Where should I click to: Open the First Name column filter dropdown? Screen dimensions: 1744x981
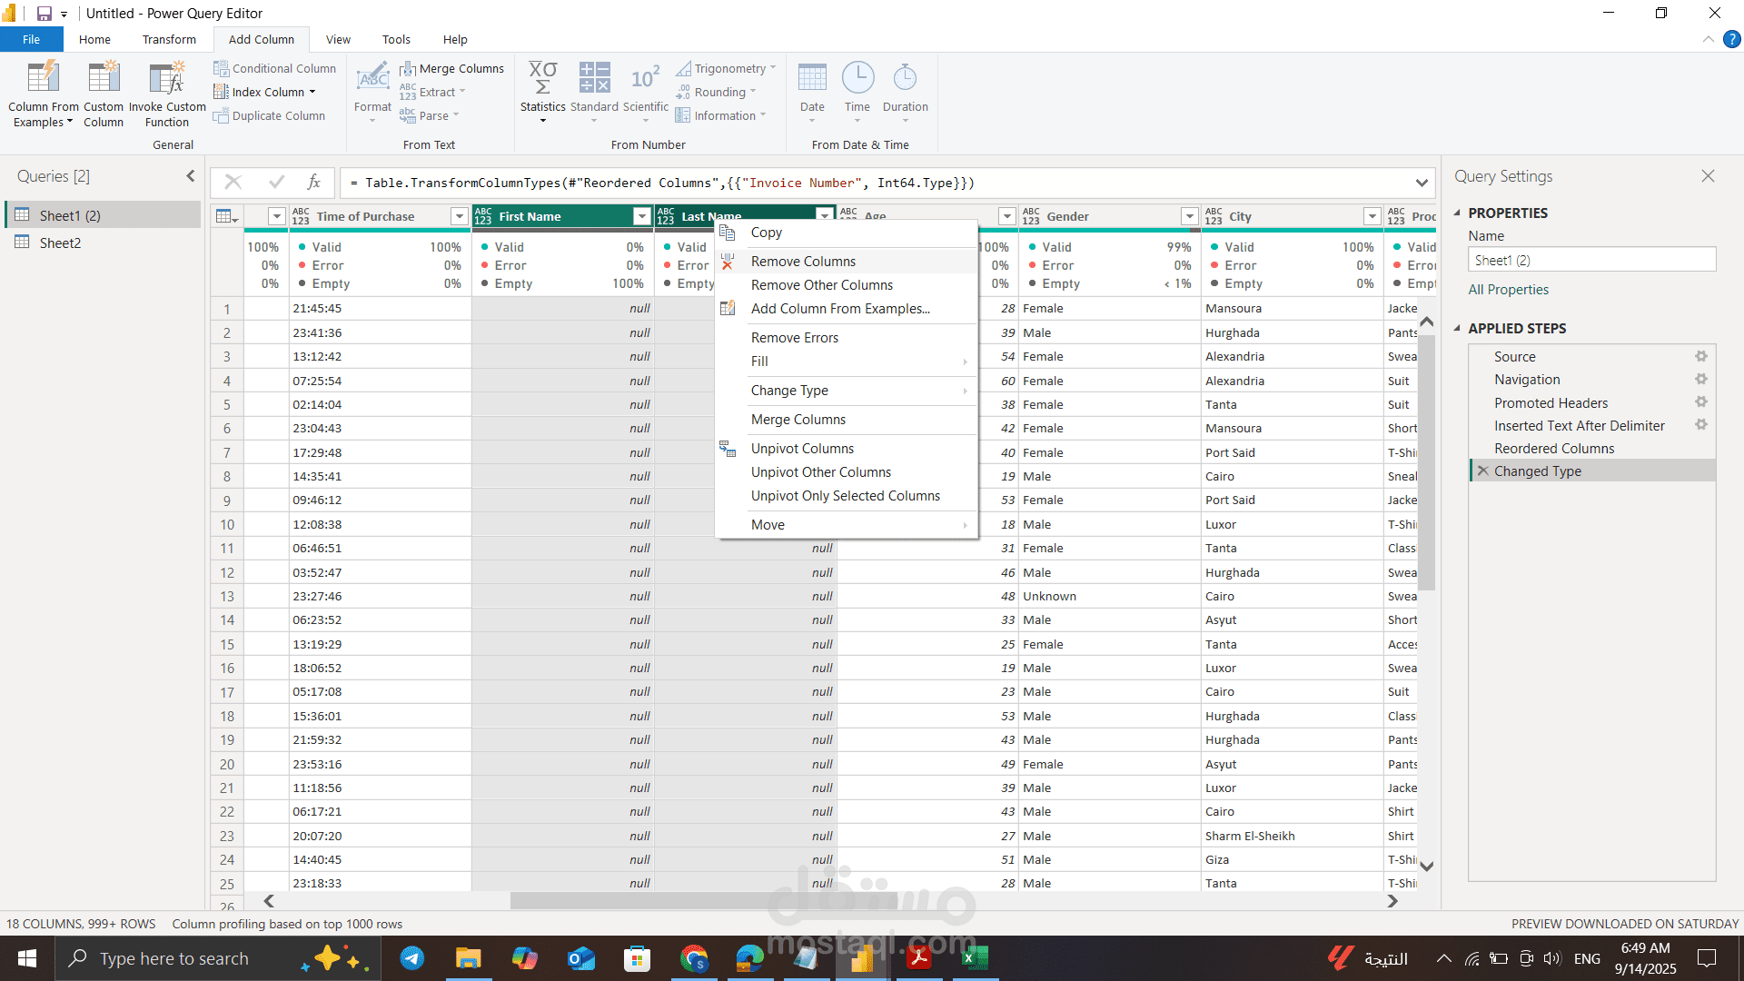[641, 216]
